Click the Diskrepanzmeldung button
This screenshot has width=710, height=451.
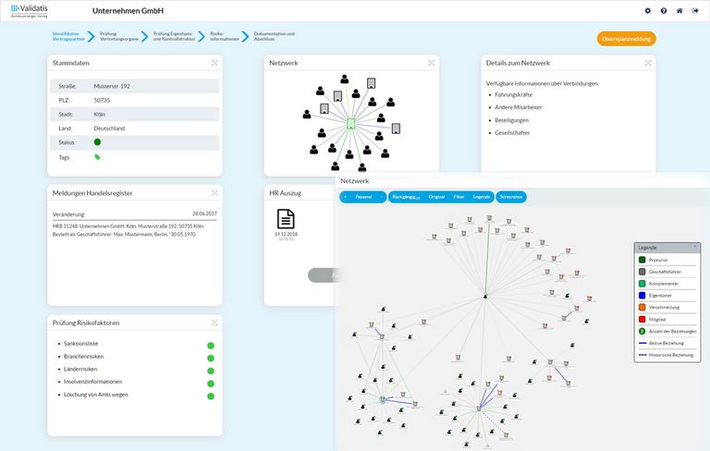[x=626, y=39]
